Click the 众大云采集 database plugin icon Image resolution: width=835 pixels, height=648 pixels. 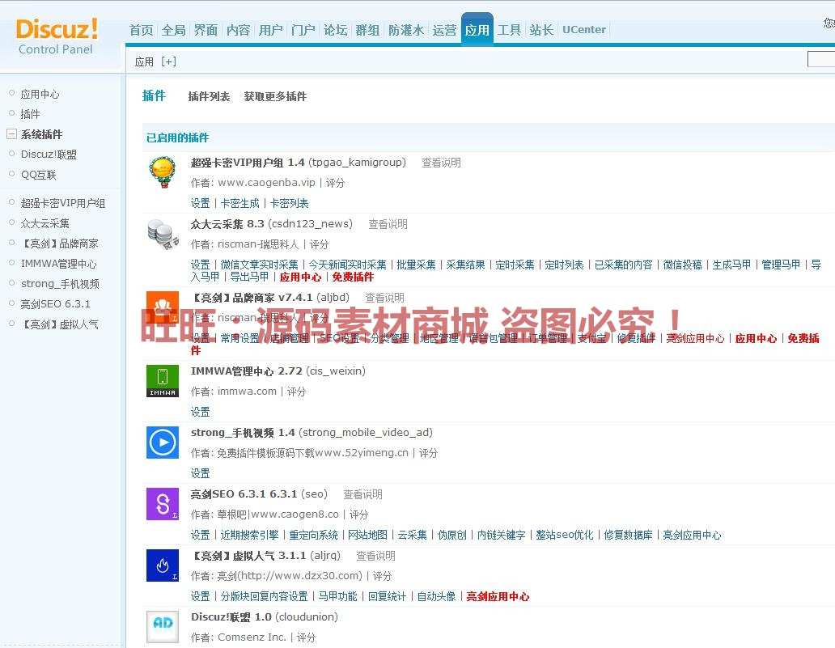[x=163, y=235]
